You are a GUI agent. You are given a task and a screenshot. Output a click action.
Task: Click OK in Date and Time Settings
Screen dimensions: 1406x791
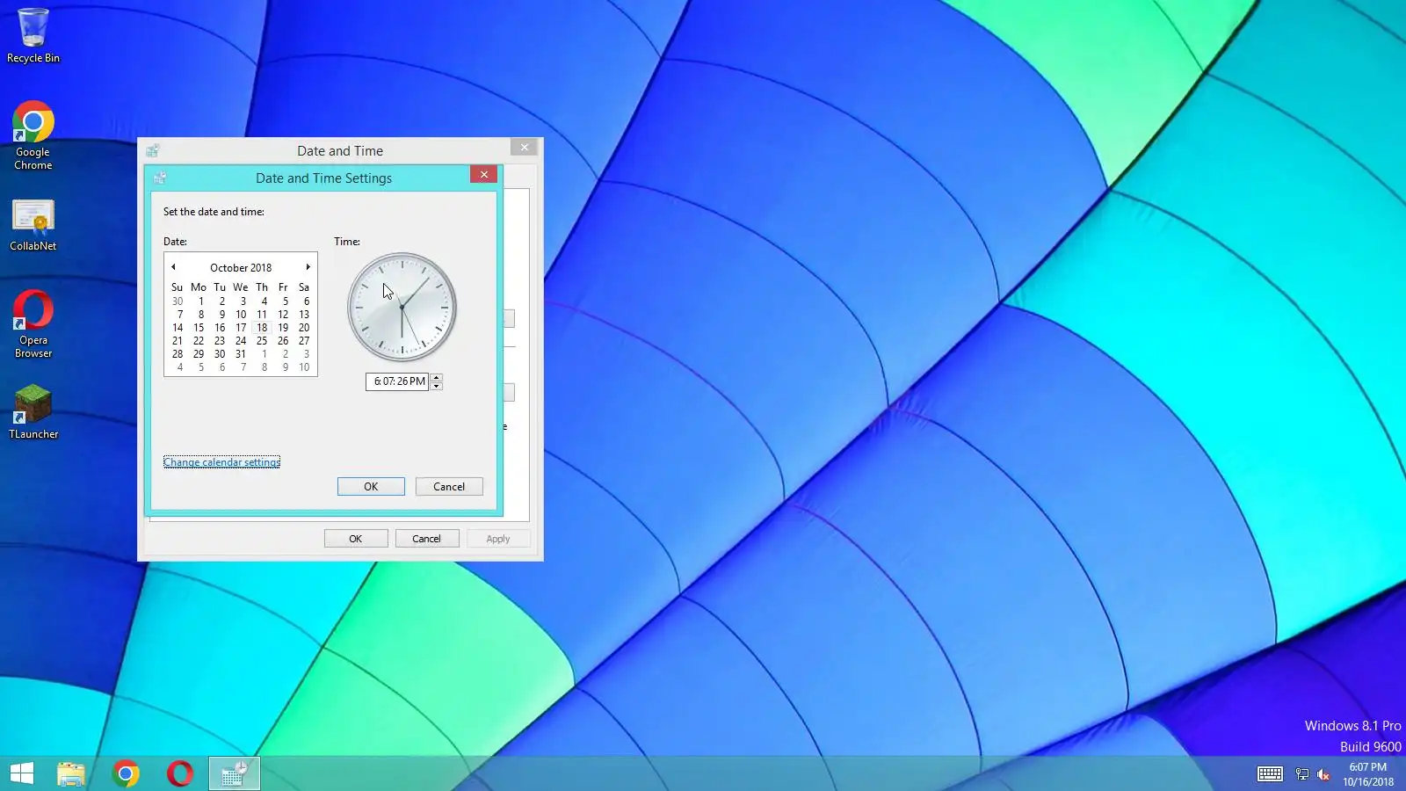pos(371,487)
